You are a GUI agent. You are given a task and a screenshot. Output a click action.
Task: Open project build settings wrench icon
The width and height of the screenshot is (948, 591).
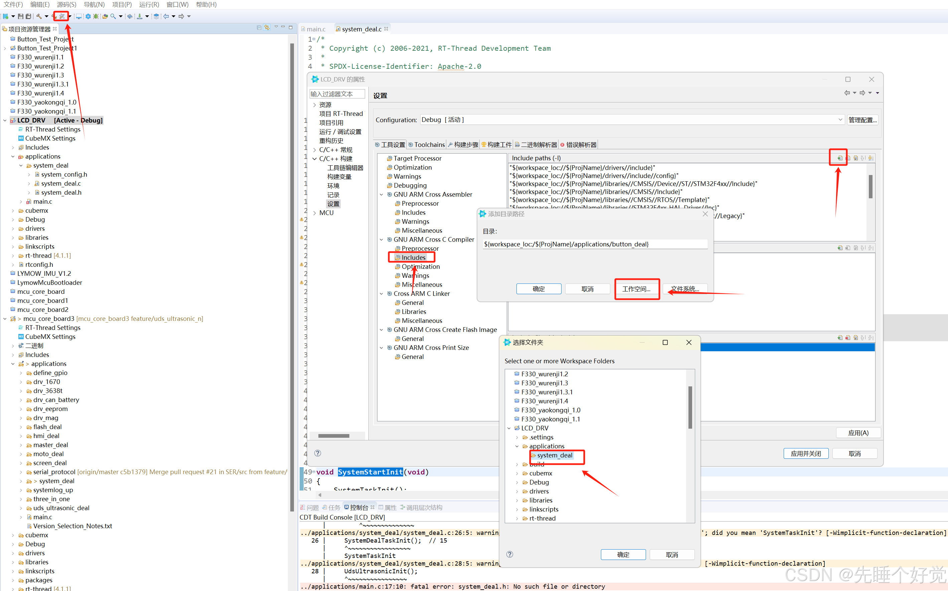pos(62,16)
